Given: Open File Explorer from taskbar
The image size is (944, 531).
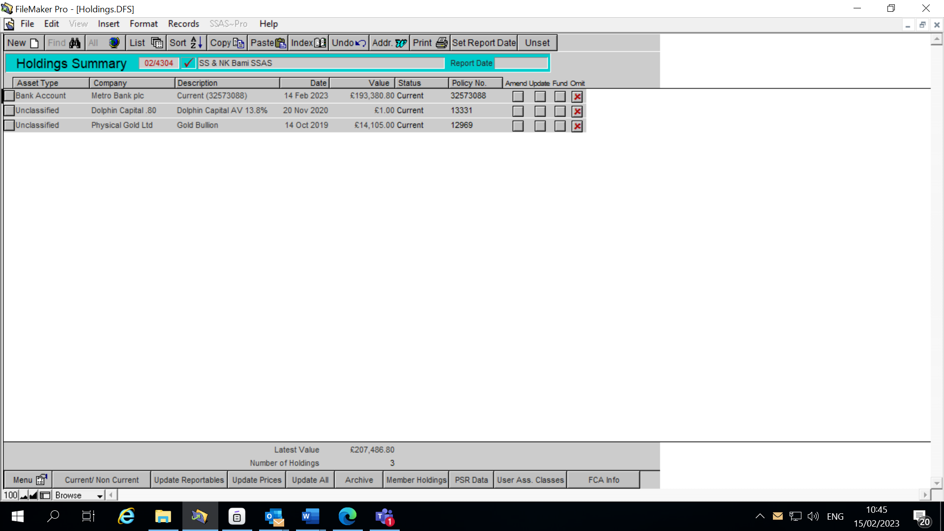Looking at the screenshot, I should 163,516.
